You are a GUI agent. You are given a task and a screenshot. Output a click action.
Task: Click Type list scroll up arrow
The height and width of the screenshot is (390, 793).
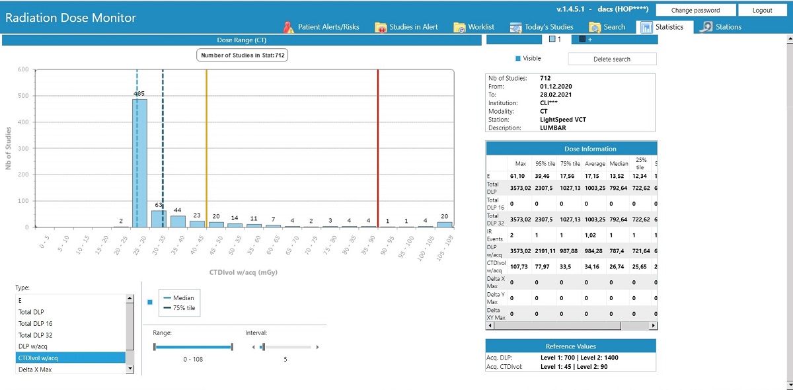tap(130, 299)
